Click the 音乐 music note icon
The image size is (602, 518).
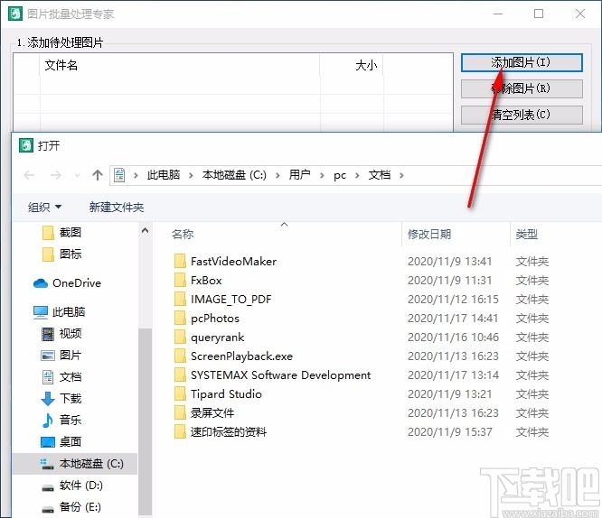pyautogui.click(x=48, y=421)
